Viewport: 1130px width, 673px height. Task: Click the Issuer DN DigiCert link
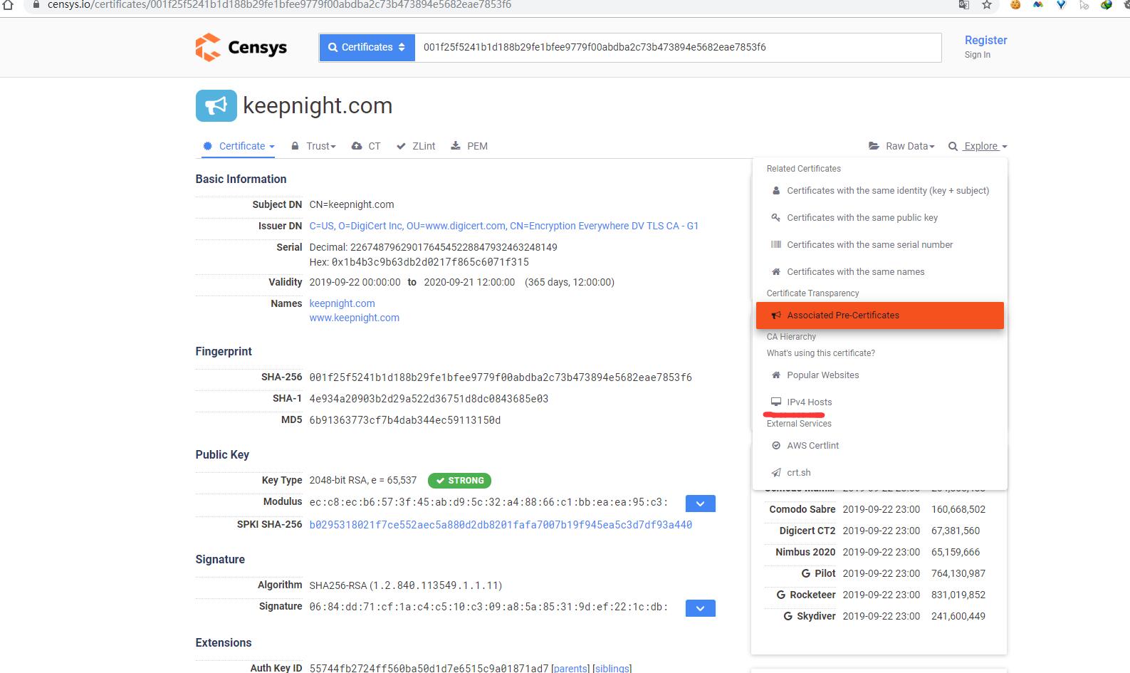click(x=503, y=226)
